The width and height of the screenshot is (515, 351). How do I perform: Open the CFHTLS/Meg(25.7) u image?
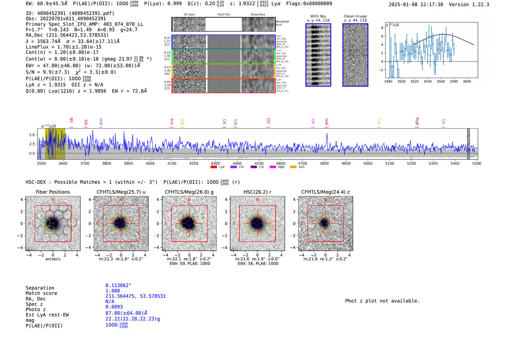point(121,224)
